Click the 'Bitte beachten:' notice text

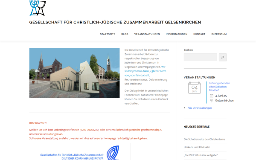[x=38, y=123]
